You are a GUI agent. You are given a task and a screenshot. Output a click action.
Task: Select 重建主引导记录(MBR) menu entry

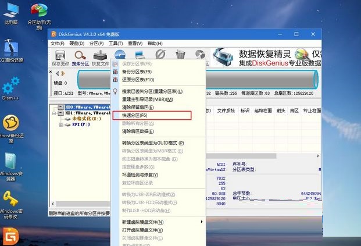coord(159,99)
